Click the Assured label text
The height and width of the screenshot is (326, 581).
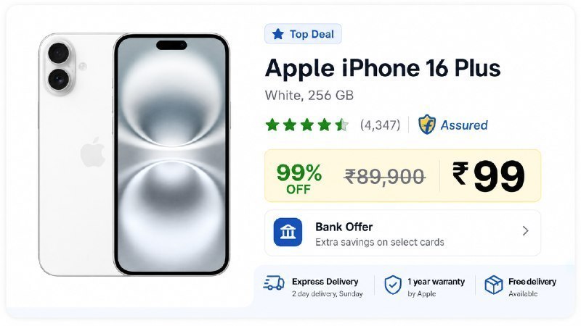point(464,125)
